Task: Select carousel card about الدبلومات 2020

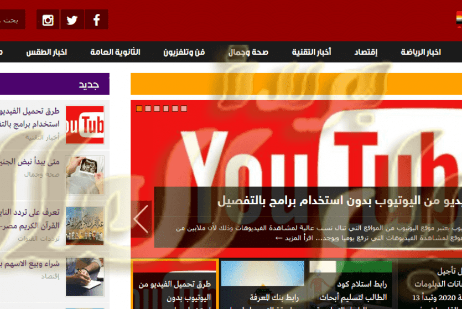Action: (x=429, y=284)
